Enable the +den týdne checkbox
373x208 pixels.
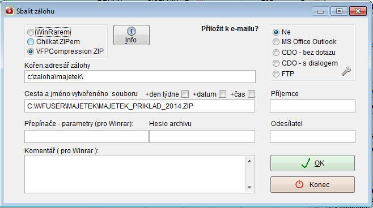click(185, 94)
